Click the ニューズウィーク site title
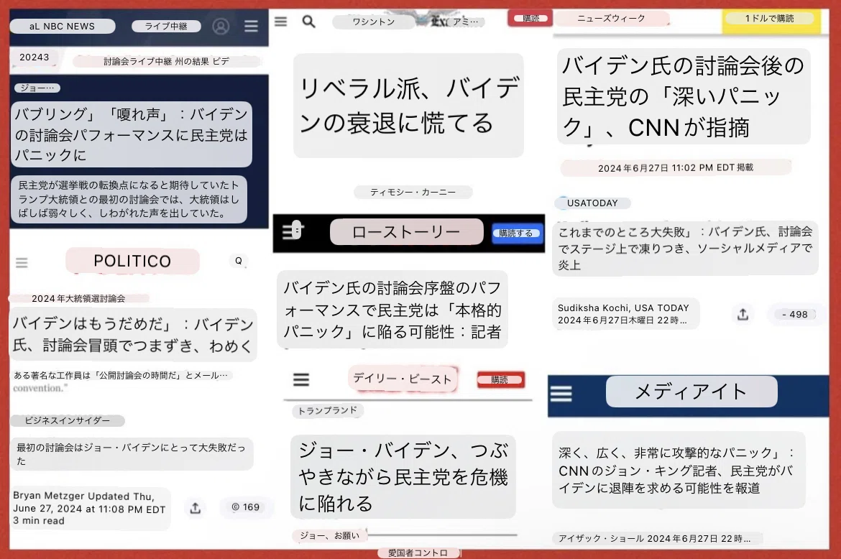 point(612,18)
